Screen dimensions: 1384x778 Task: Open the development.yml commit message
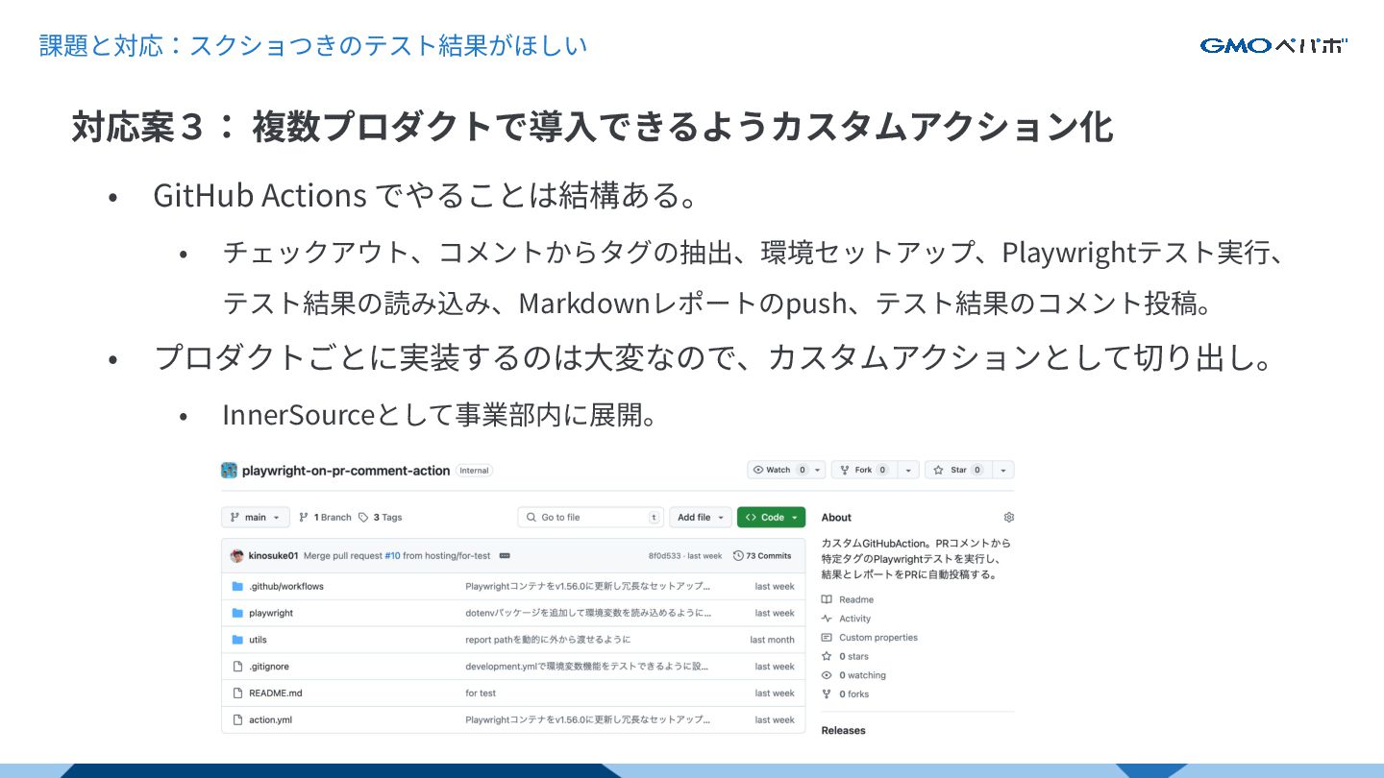[x=587, y=666]
